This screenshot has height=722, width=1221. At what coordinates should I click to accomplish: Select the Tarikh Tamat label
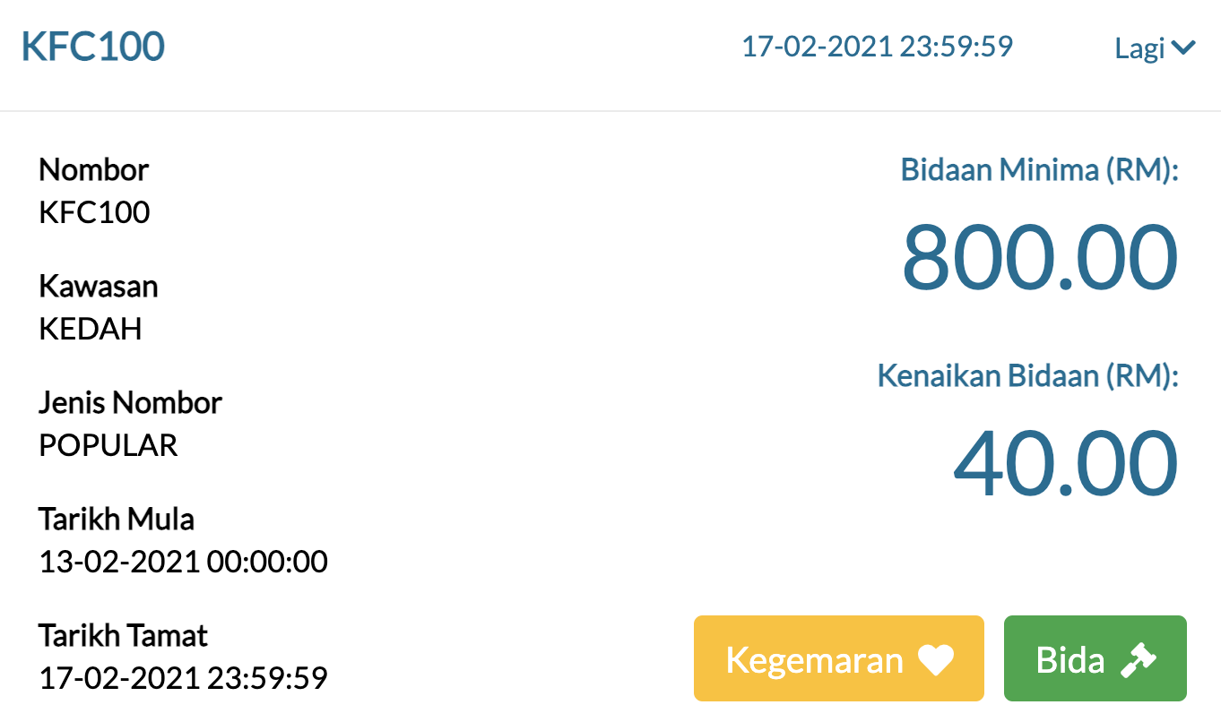coord(124,635)
